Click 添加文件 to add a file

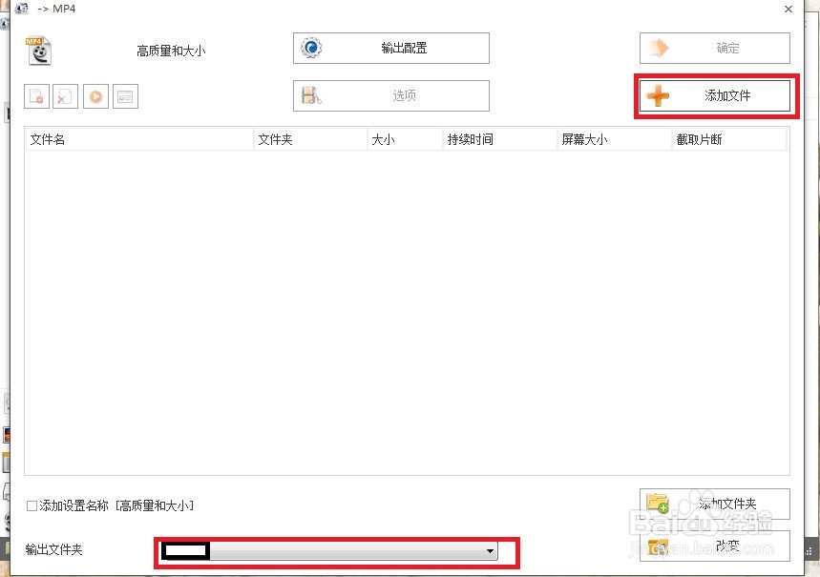click(715, 95)
